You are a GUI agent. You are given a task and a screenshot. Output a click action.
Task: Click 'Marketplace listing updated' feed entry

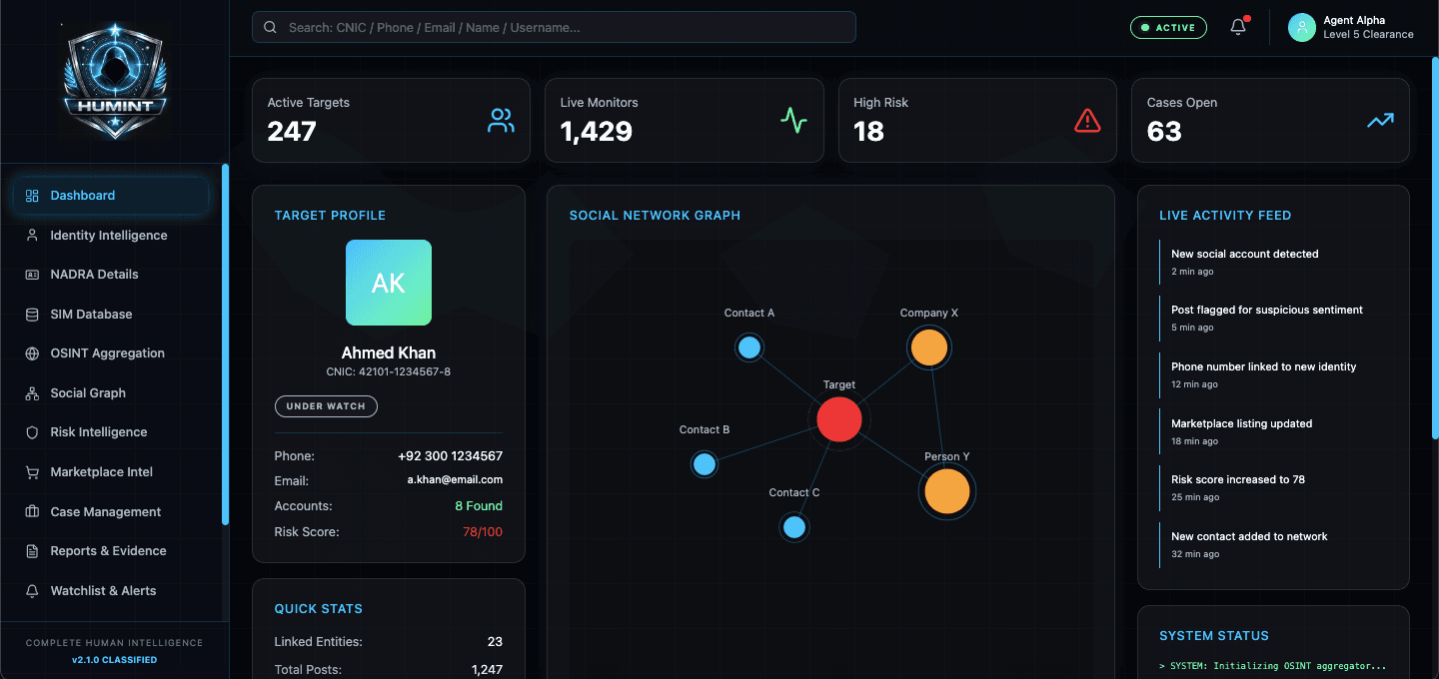pyautogui.click(x=1273, y=431)
